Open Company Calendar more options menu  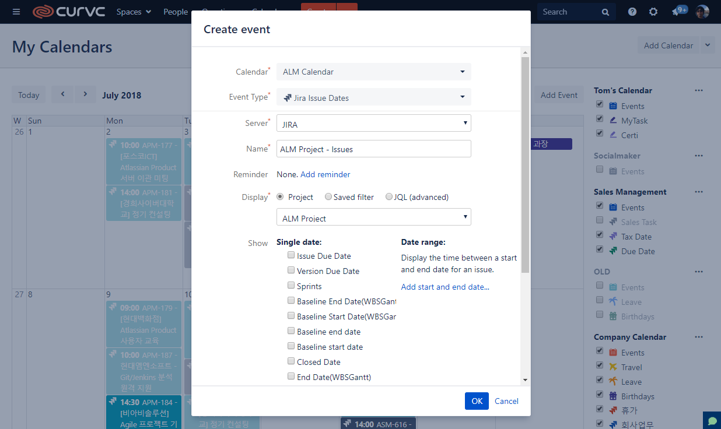[x=699, y=337]
